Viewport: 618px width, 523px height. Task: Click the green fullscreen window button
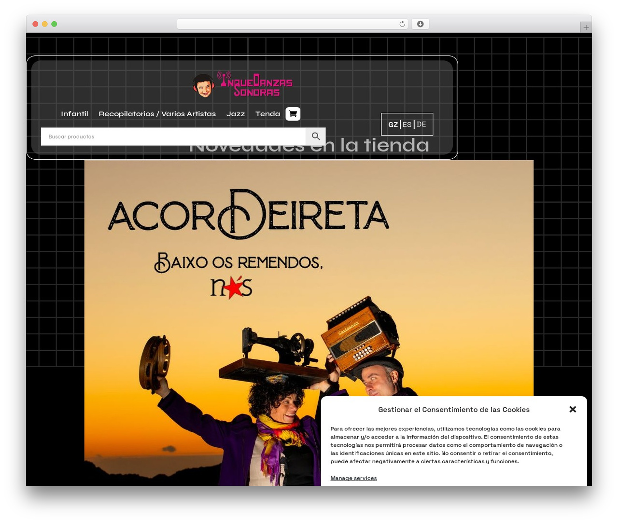54,24
